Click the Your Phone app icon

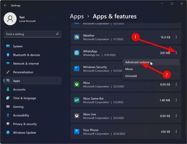tap(77, 132)
